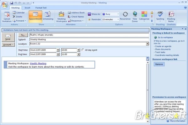The width and height of the screenshot is (188, 125).
Task: Save the meeting with the floppy icon
Action: click(12, 3)
